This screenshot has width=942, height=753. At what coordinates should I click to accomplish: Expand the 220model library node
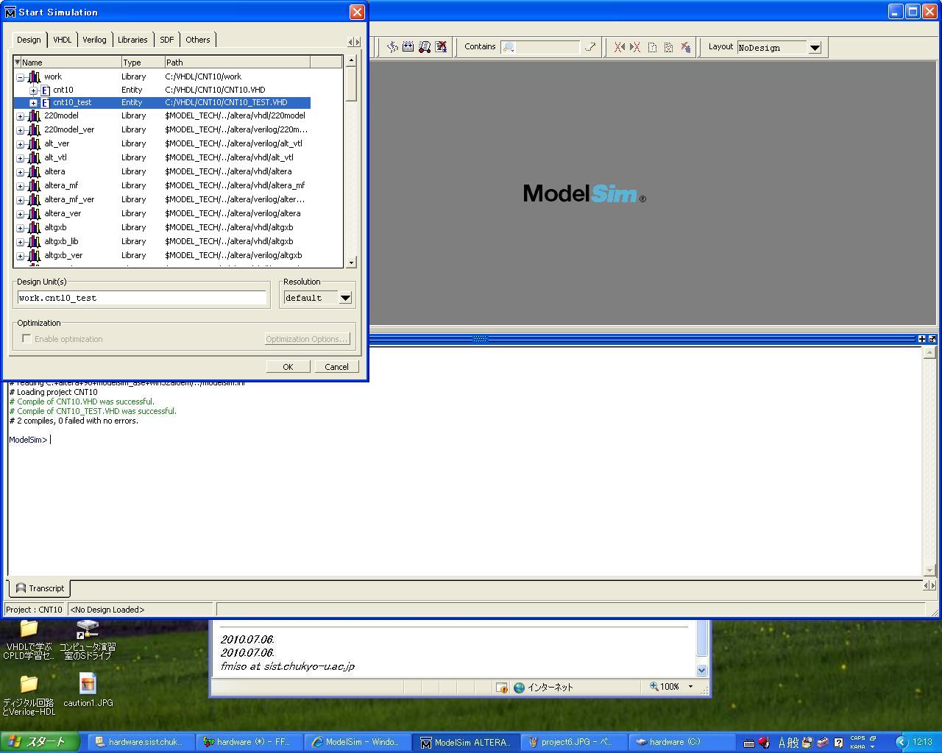pyautogui.click(x=21, y=116)
